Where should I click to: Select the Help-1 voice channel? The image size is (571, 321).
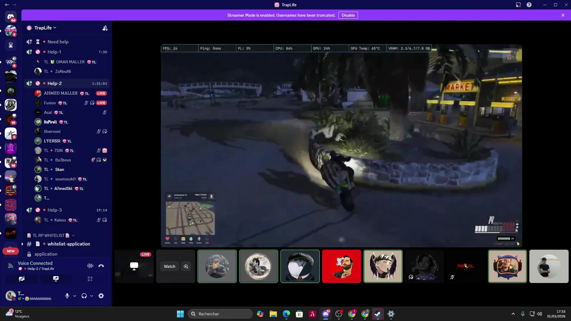67,52
